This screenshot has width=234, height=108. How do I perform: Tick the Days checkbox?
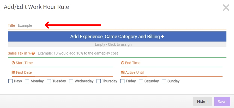tap(10, 81)
